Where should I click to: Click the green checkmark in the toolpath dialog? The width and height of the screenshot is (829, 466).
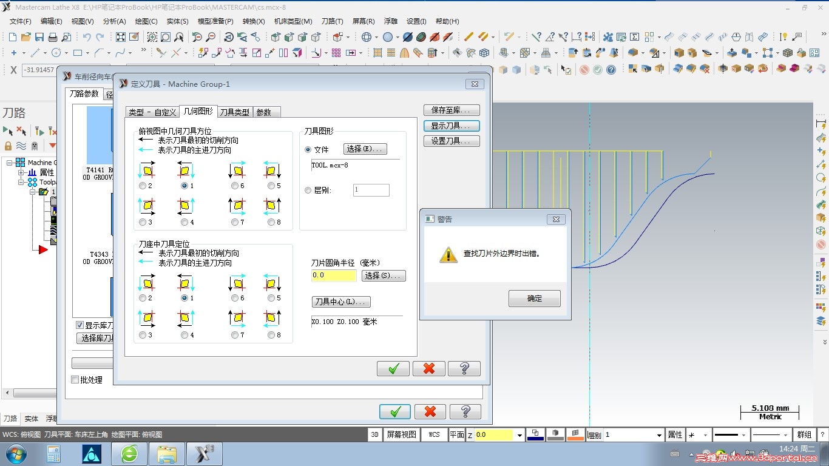395,411
